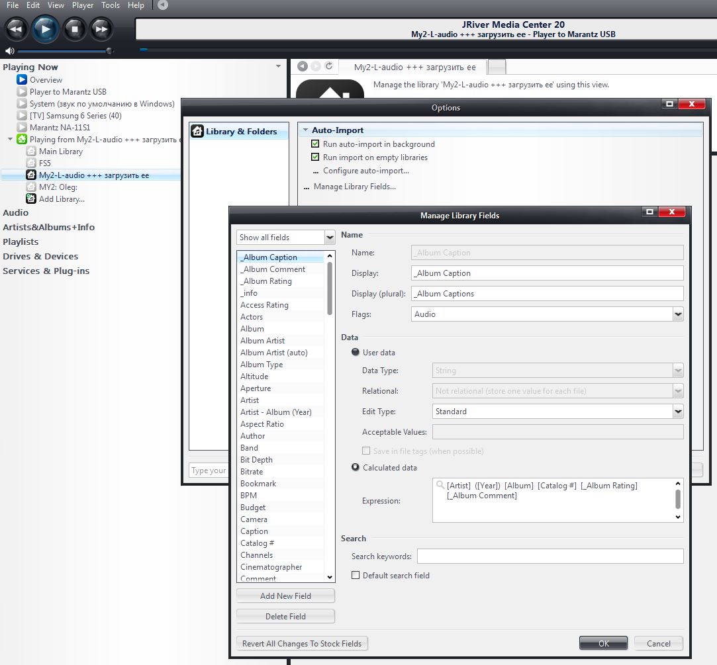Open the Tools menu
This screenshot has height=665, width=717.
(110, 5)
